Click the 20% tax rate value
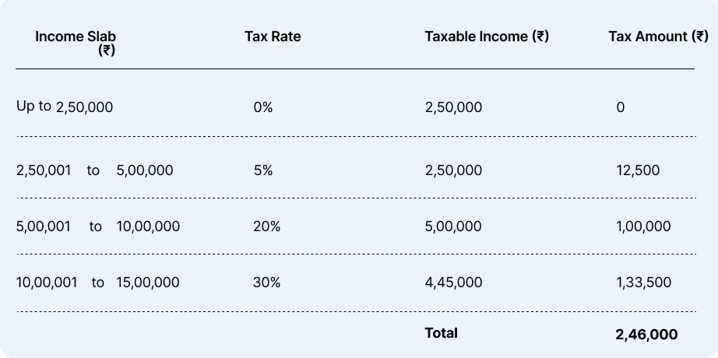 [266, 226]
